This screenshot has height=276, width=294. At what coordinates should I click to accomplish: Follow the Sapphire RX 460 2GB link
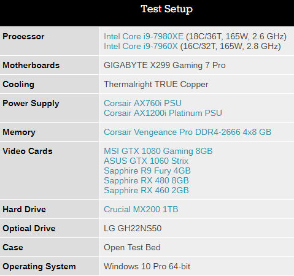146,190
